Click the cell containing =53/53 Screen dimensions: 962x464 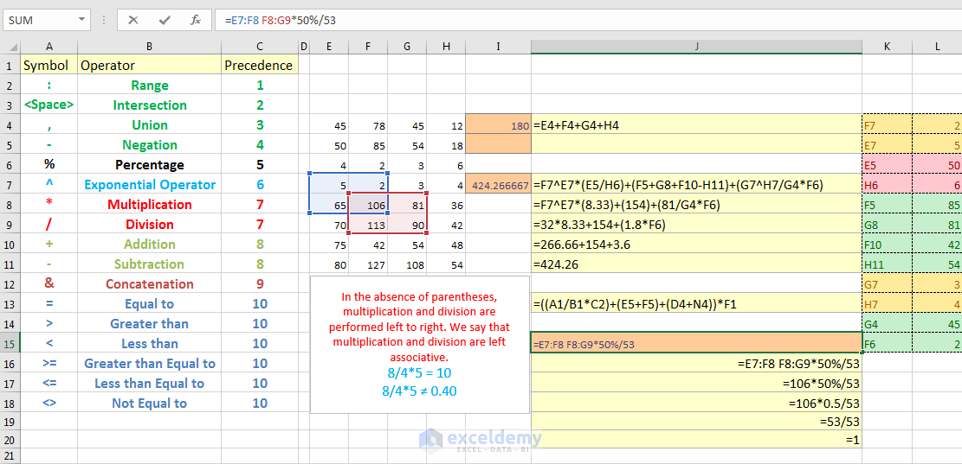[696, 422]
